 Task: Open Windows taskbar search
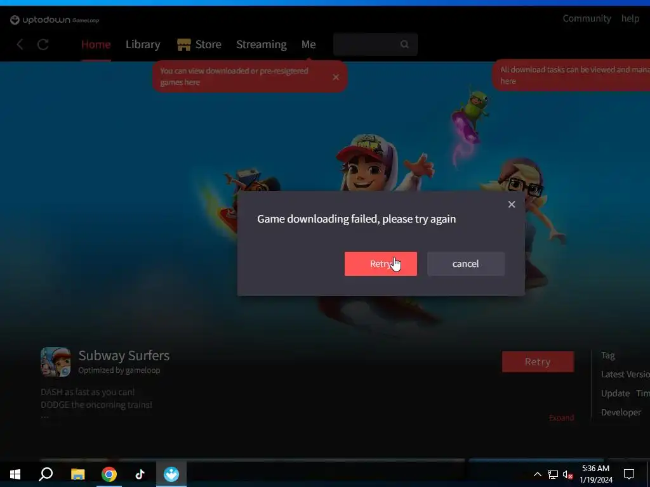coord(46,474)
